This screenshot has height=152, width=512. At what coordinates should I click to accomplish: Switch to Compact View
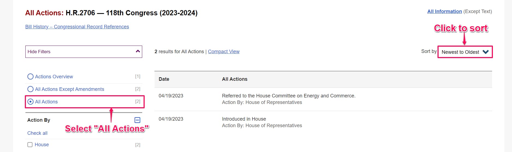[x=224, y=52]
